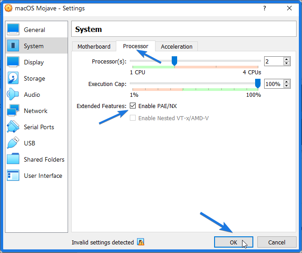Click the Invalid settings detected text
The image size is (302, 253).
(103, 242)
